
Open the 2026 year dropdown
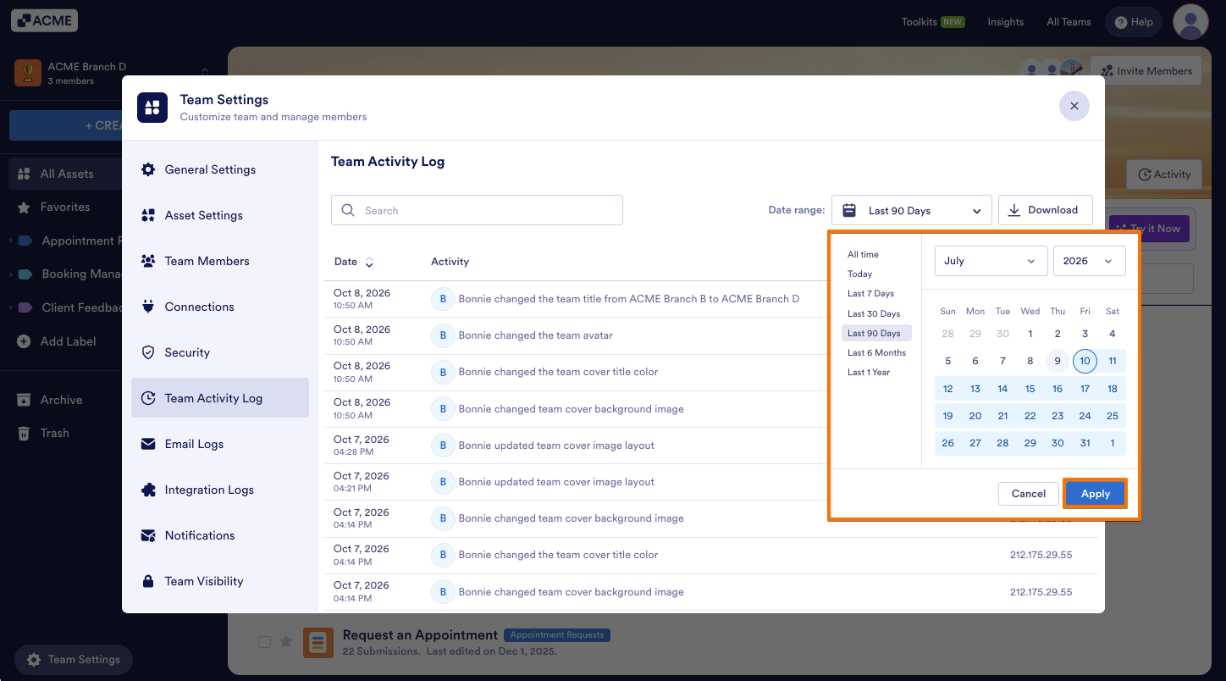(1089, 261)
